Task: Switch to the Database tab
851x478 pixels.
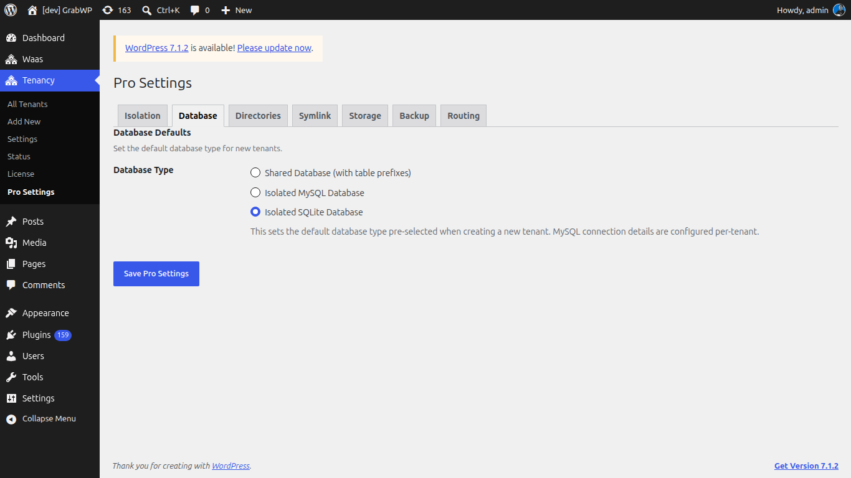Action: point(198,116)
